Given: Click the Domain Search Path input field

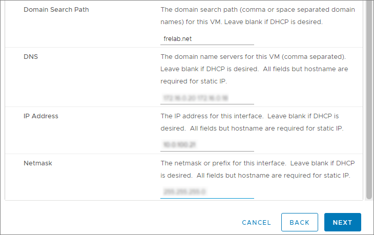Looking at the screenshot, I should coord(207,39).
